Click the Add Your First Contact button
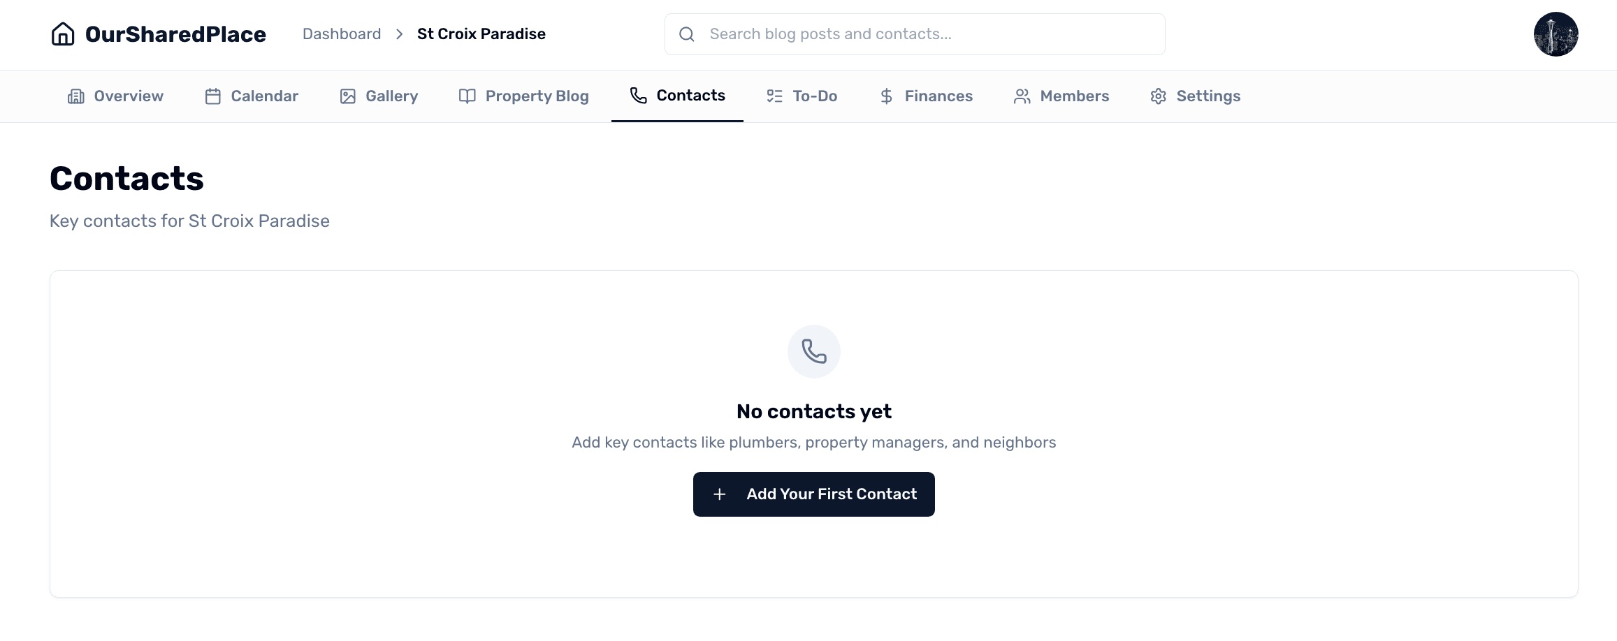The image size is (1617, 641). pyautogui.click(x=813, y=494)
